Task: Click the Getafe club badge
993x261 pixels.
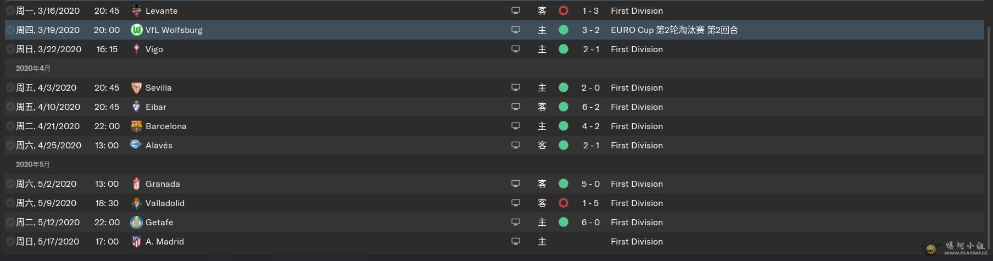Action: tap(136, 222)
